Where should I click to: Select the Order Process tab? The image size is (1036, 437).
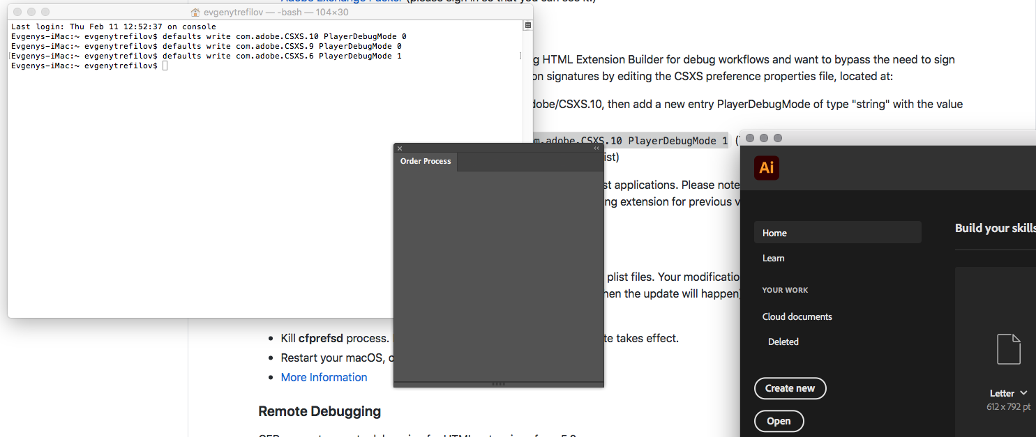pyautogui.click(x=426, y=161)
